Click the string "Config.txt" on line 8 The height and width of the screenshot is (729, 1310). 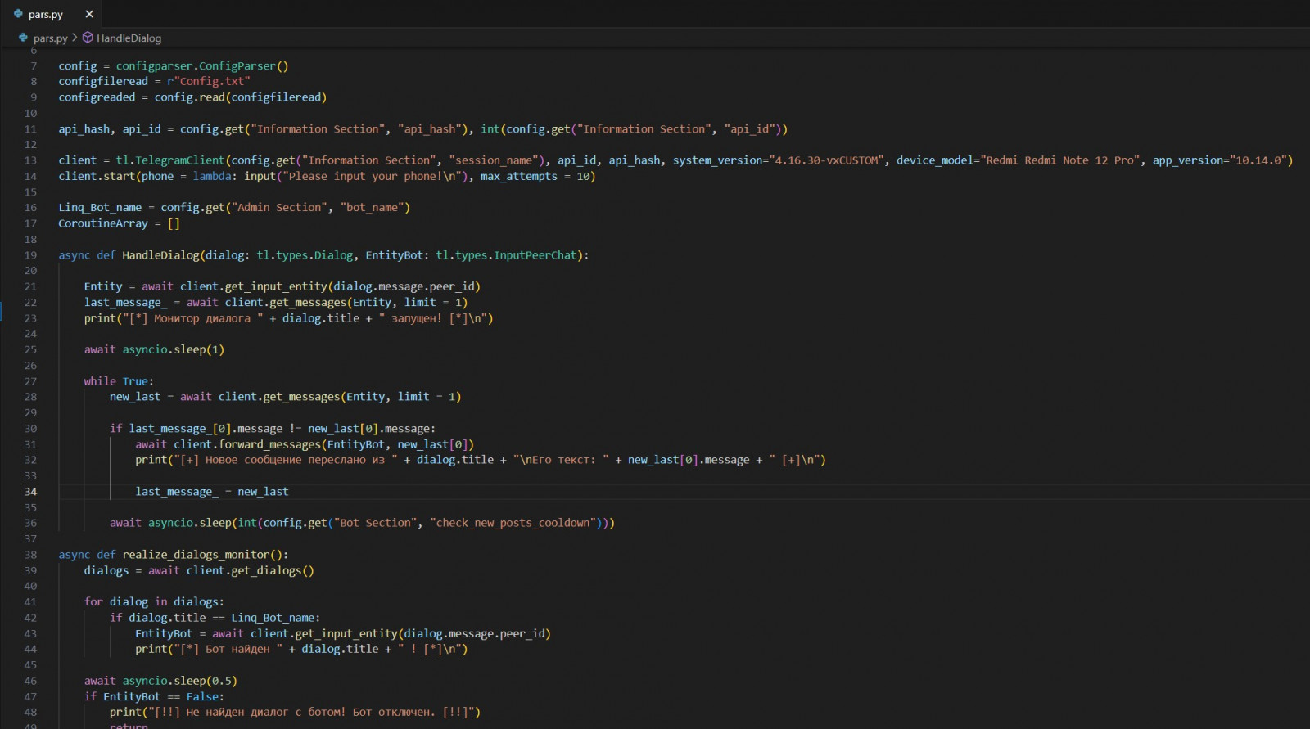(x=212, y=81)
